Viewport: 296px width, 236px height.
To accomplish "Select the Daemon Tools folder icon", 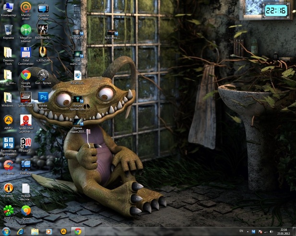I will pyautogui.click(x=8, y=56).
